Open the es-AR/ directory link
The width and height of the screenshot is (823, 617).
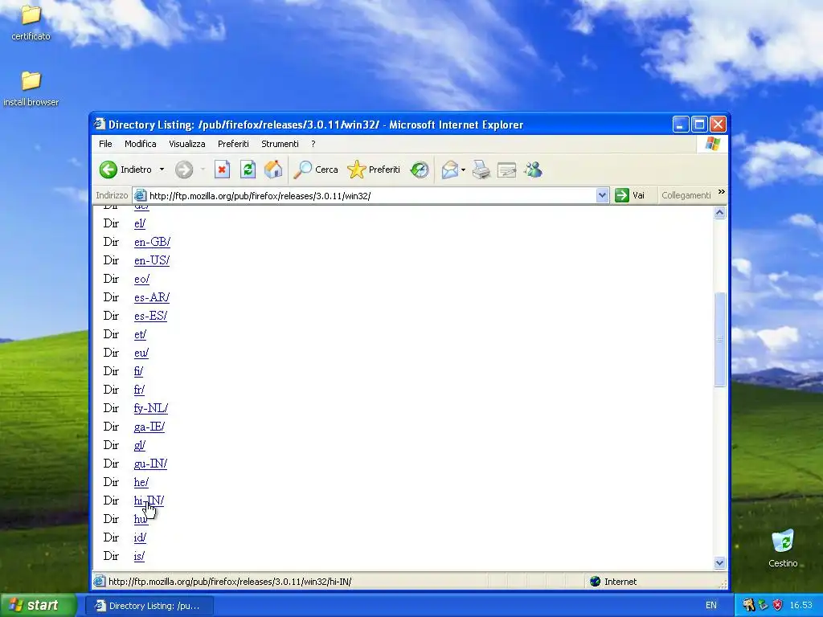click(152, 297)
